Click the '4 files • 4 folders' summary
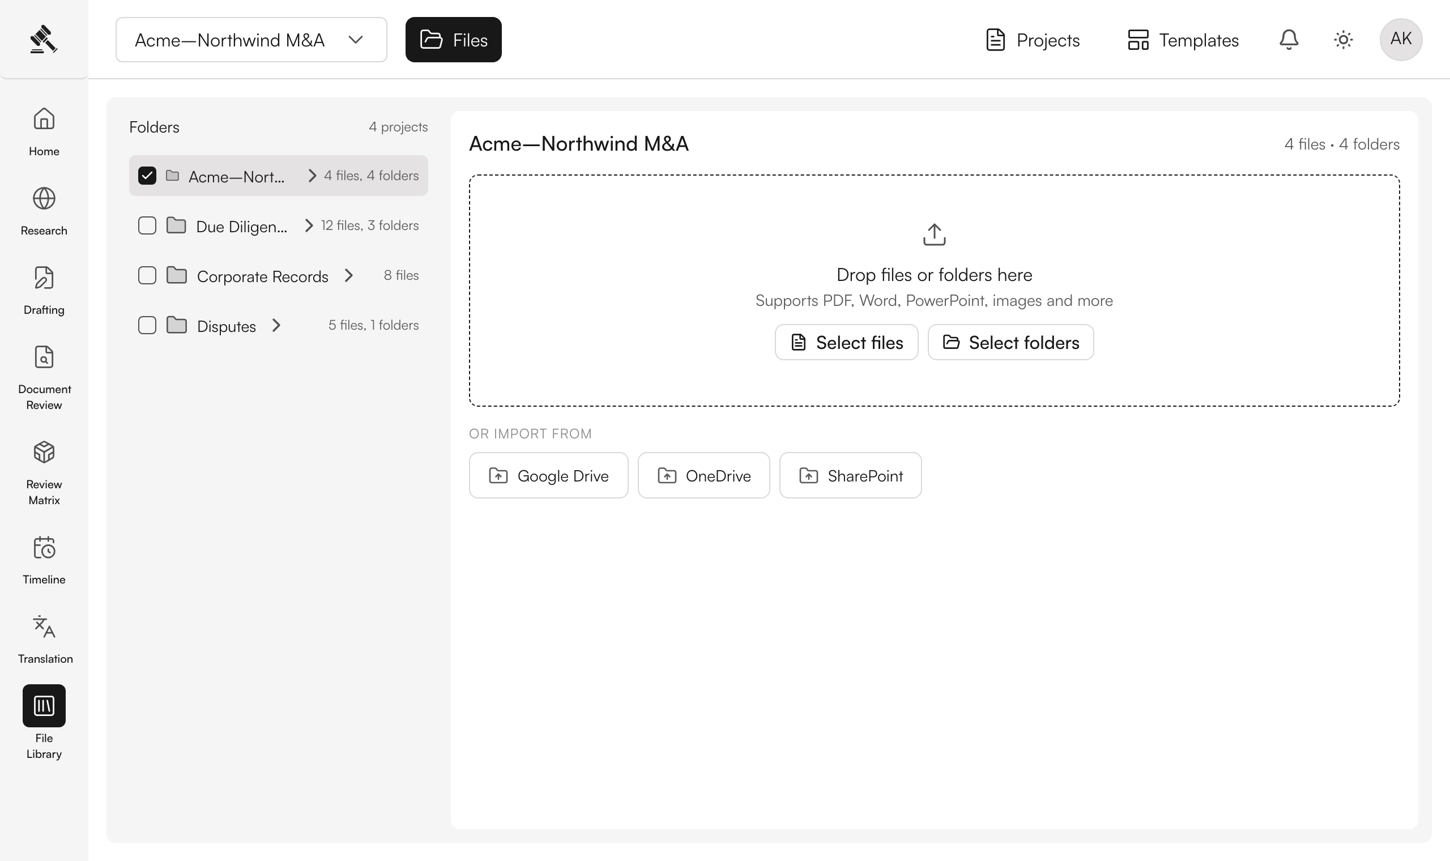The height and width of the screenshot is (861, 1450). click(x=1342, y=144)
